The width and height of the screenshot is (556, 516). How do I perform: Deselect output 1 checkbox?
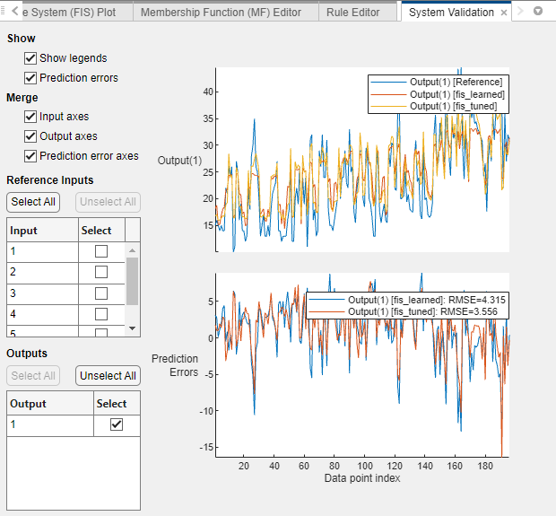(116, 425)
